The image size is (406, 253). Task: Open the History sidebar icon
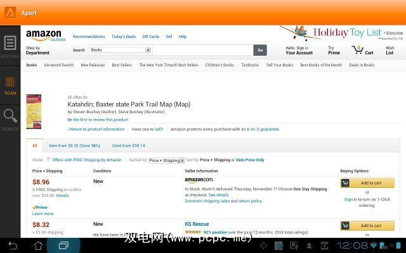point(10,42)
